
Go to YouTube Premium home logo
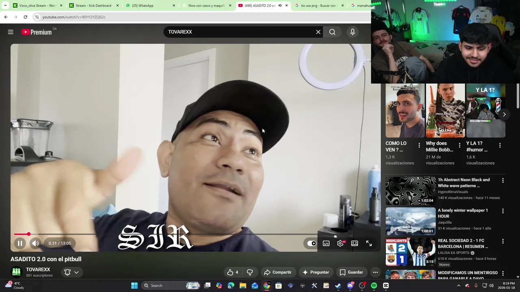click(x=37, y=32)
